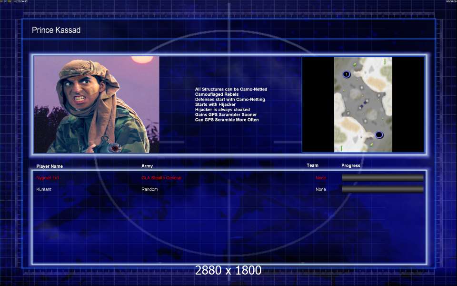The width and height of the screenshot is (457, 286).
Task: Select player name Kursant
Action: (44, 189)
